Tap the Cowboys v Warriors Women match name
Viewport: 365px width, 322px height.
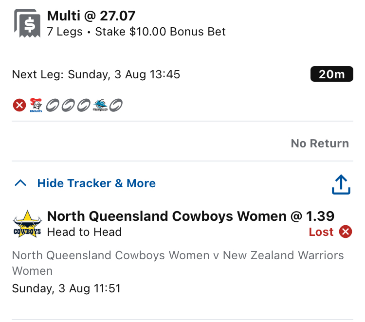(178, 263)
